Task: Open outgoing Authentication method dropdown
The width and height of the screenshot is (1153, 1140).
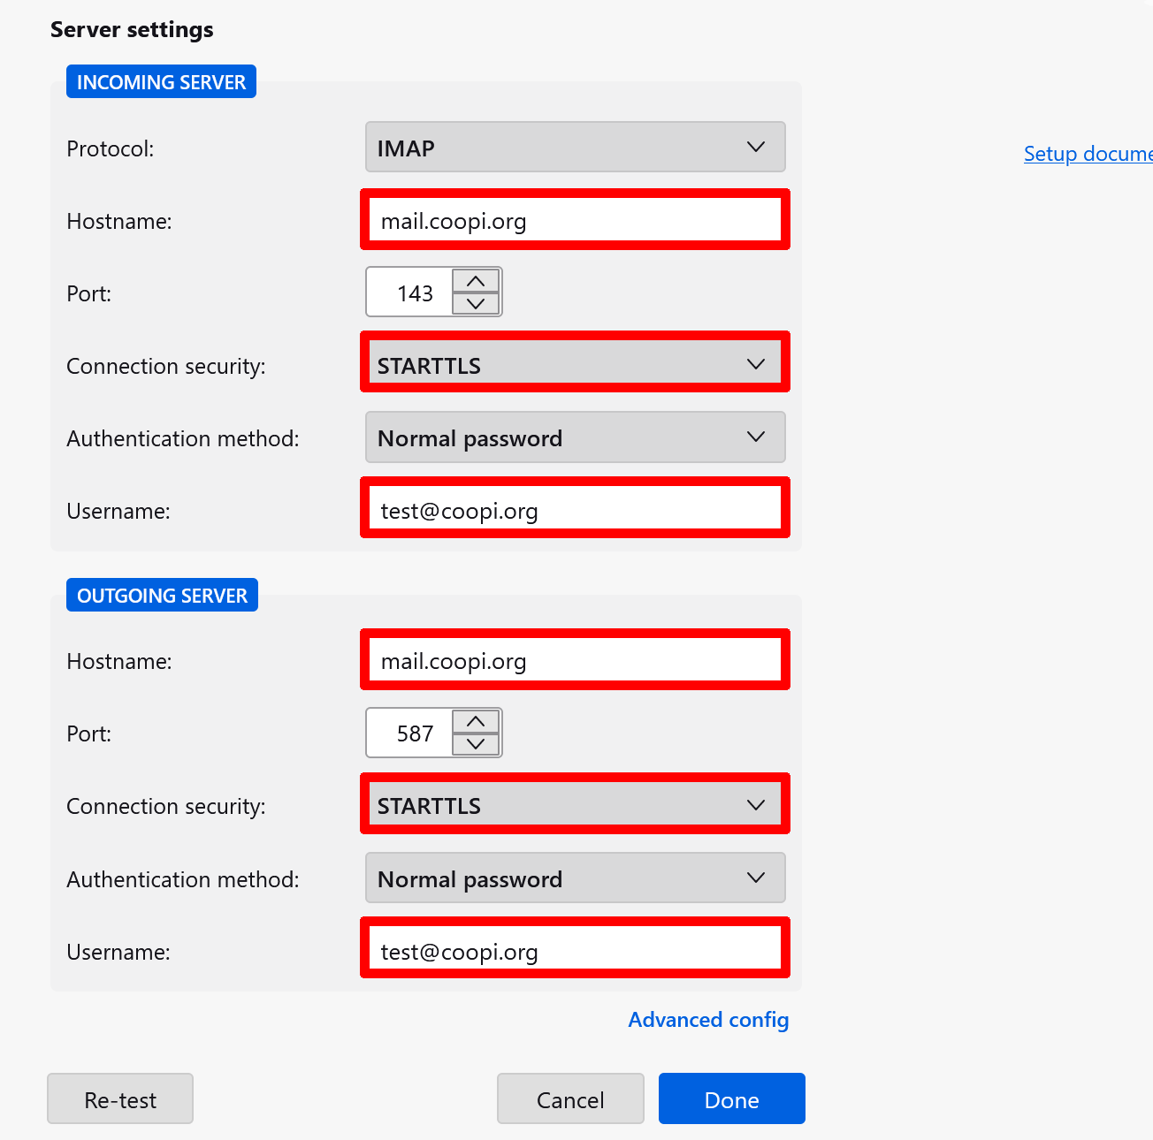Action: click(x=575, y=878)
